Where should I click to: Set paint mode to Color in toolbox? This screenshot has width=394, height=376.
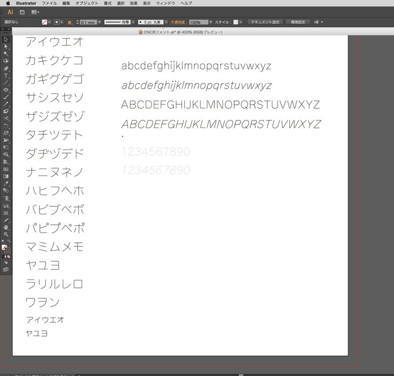pyautogui.click(x=3, y=257)
